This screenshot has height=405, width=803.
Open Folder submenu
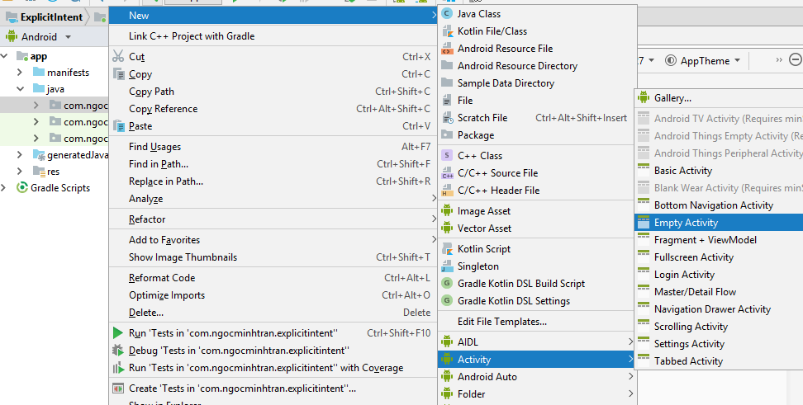point(537,394)
